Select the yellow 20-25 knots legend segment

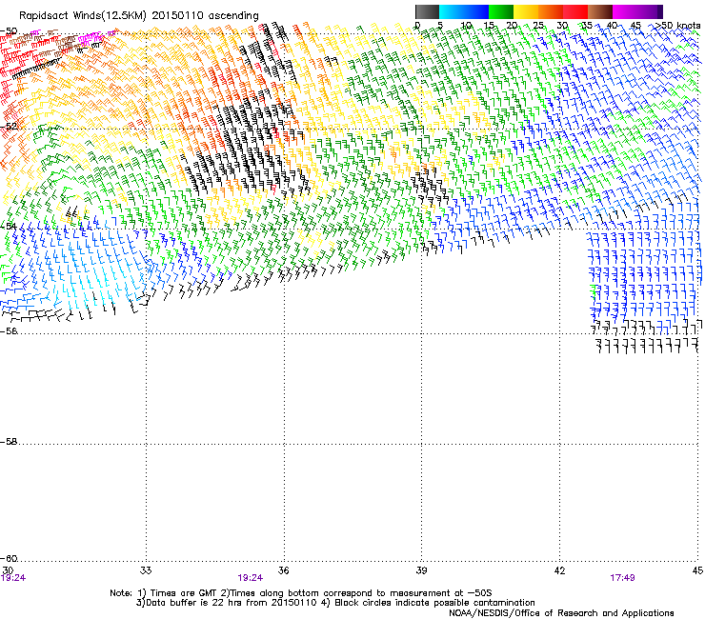click(526, 11)
